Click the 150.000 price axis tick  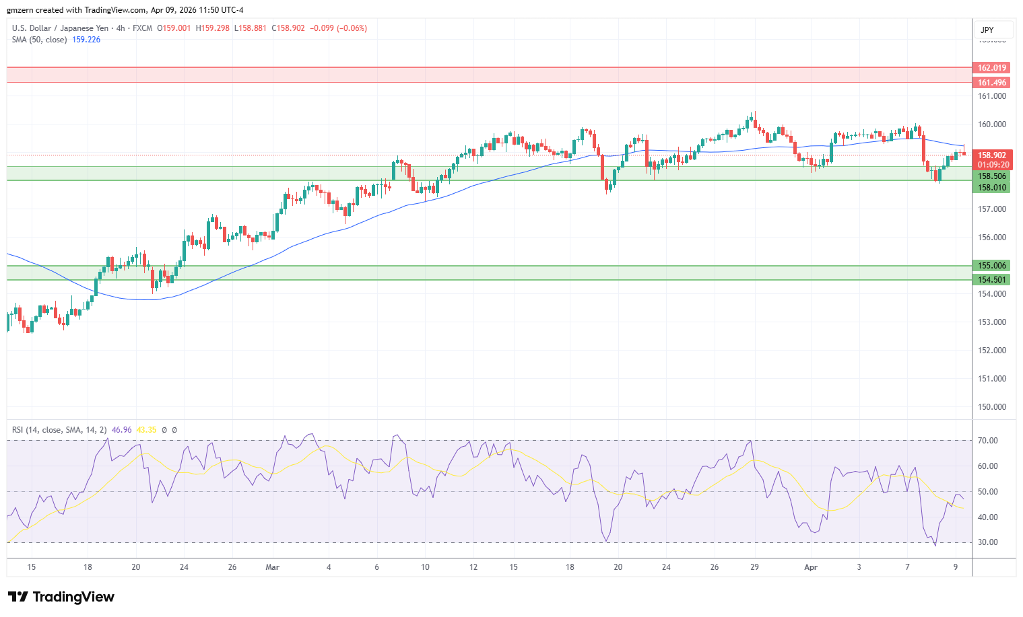pyautogui.click(x=992, y=407)
